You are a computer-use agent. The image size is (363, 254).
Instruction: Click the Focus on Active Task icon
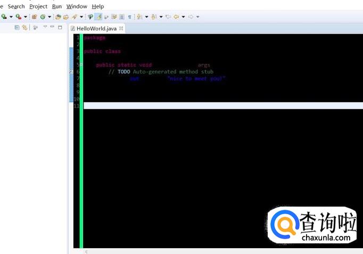click(x=36, y=28)
